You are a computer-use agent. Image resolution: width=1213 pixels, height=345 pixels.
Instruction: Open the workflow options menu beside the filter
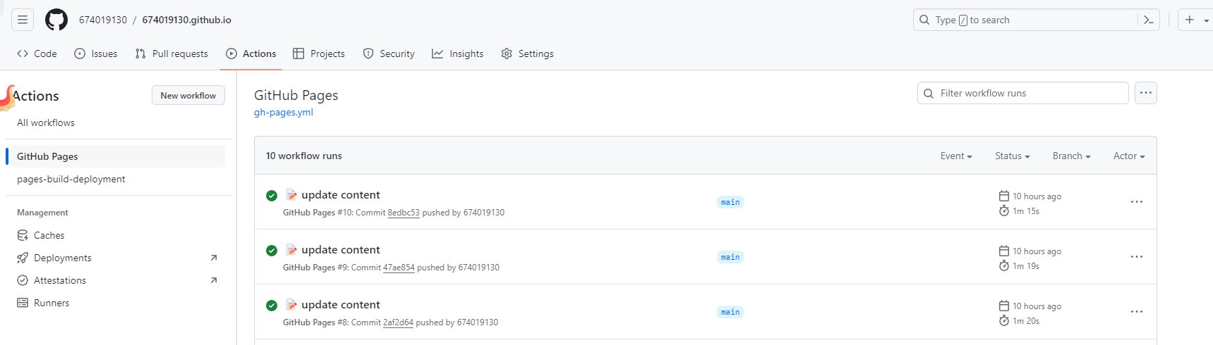pos(1146,93)
